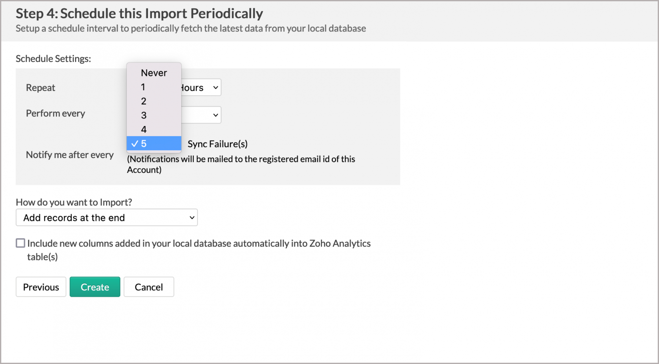Choose "1" as the sync failure count
Screen dimensions: 659x364
pos(143,87)
